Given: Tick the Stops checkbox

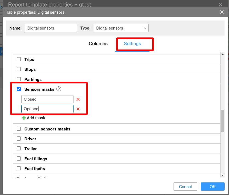Looking at the screenshot, I should pos(19,69).
